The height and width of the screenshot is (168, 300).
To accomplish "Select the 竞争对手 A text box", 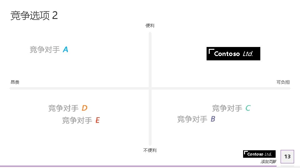I will point(49,49).
